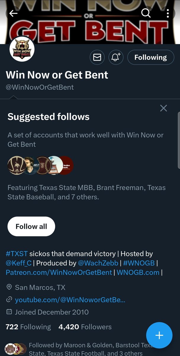Open Patreon.com/WinNowOrGetBent link
The height and width of the screenshot is (356, 180).
tap(59, 272)
